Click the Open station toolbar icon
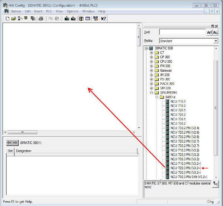This screenshot has width=223, height=206. point(13,19)
